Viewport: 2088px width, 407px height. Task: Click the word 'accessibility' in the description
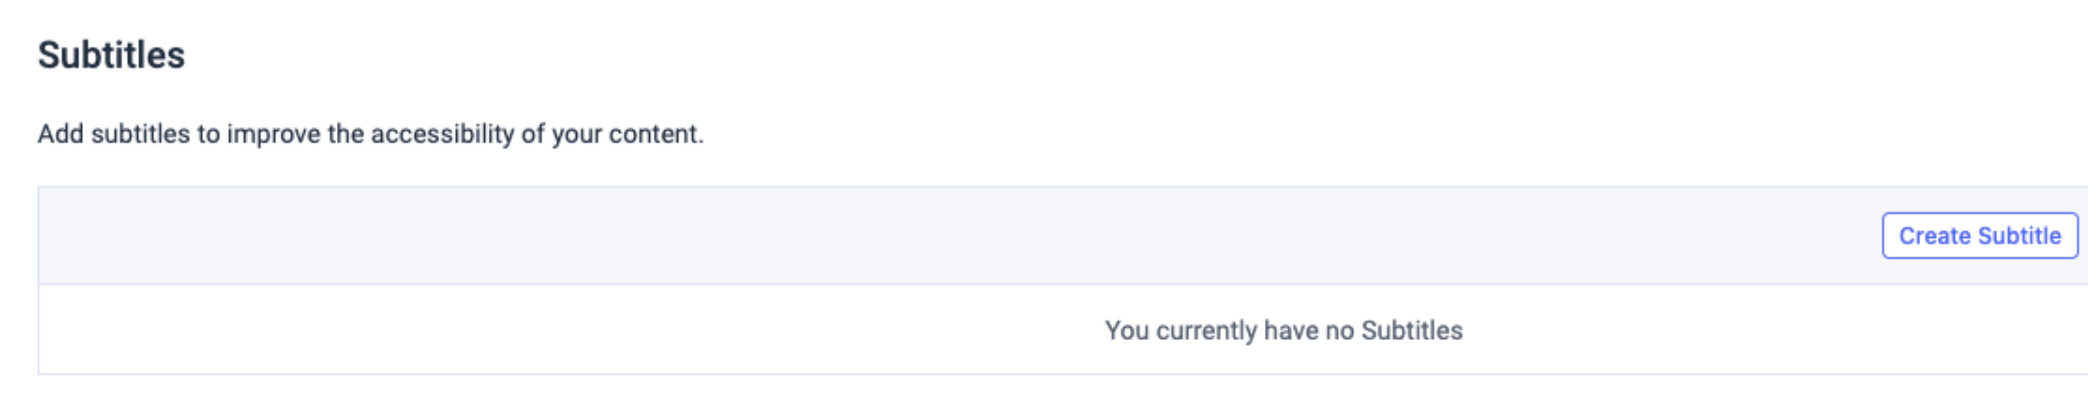443,134
